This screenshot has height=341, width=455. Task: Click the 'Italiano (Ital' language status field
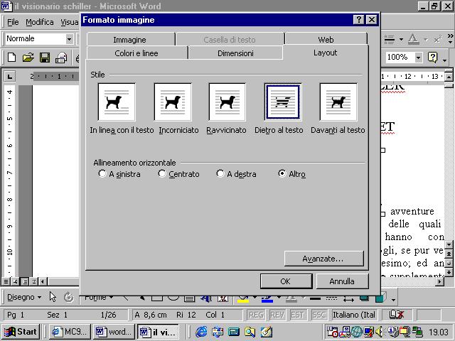[x=354, y=315]
